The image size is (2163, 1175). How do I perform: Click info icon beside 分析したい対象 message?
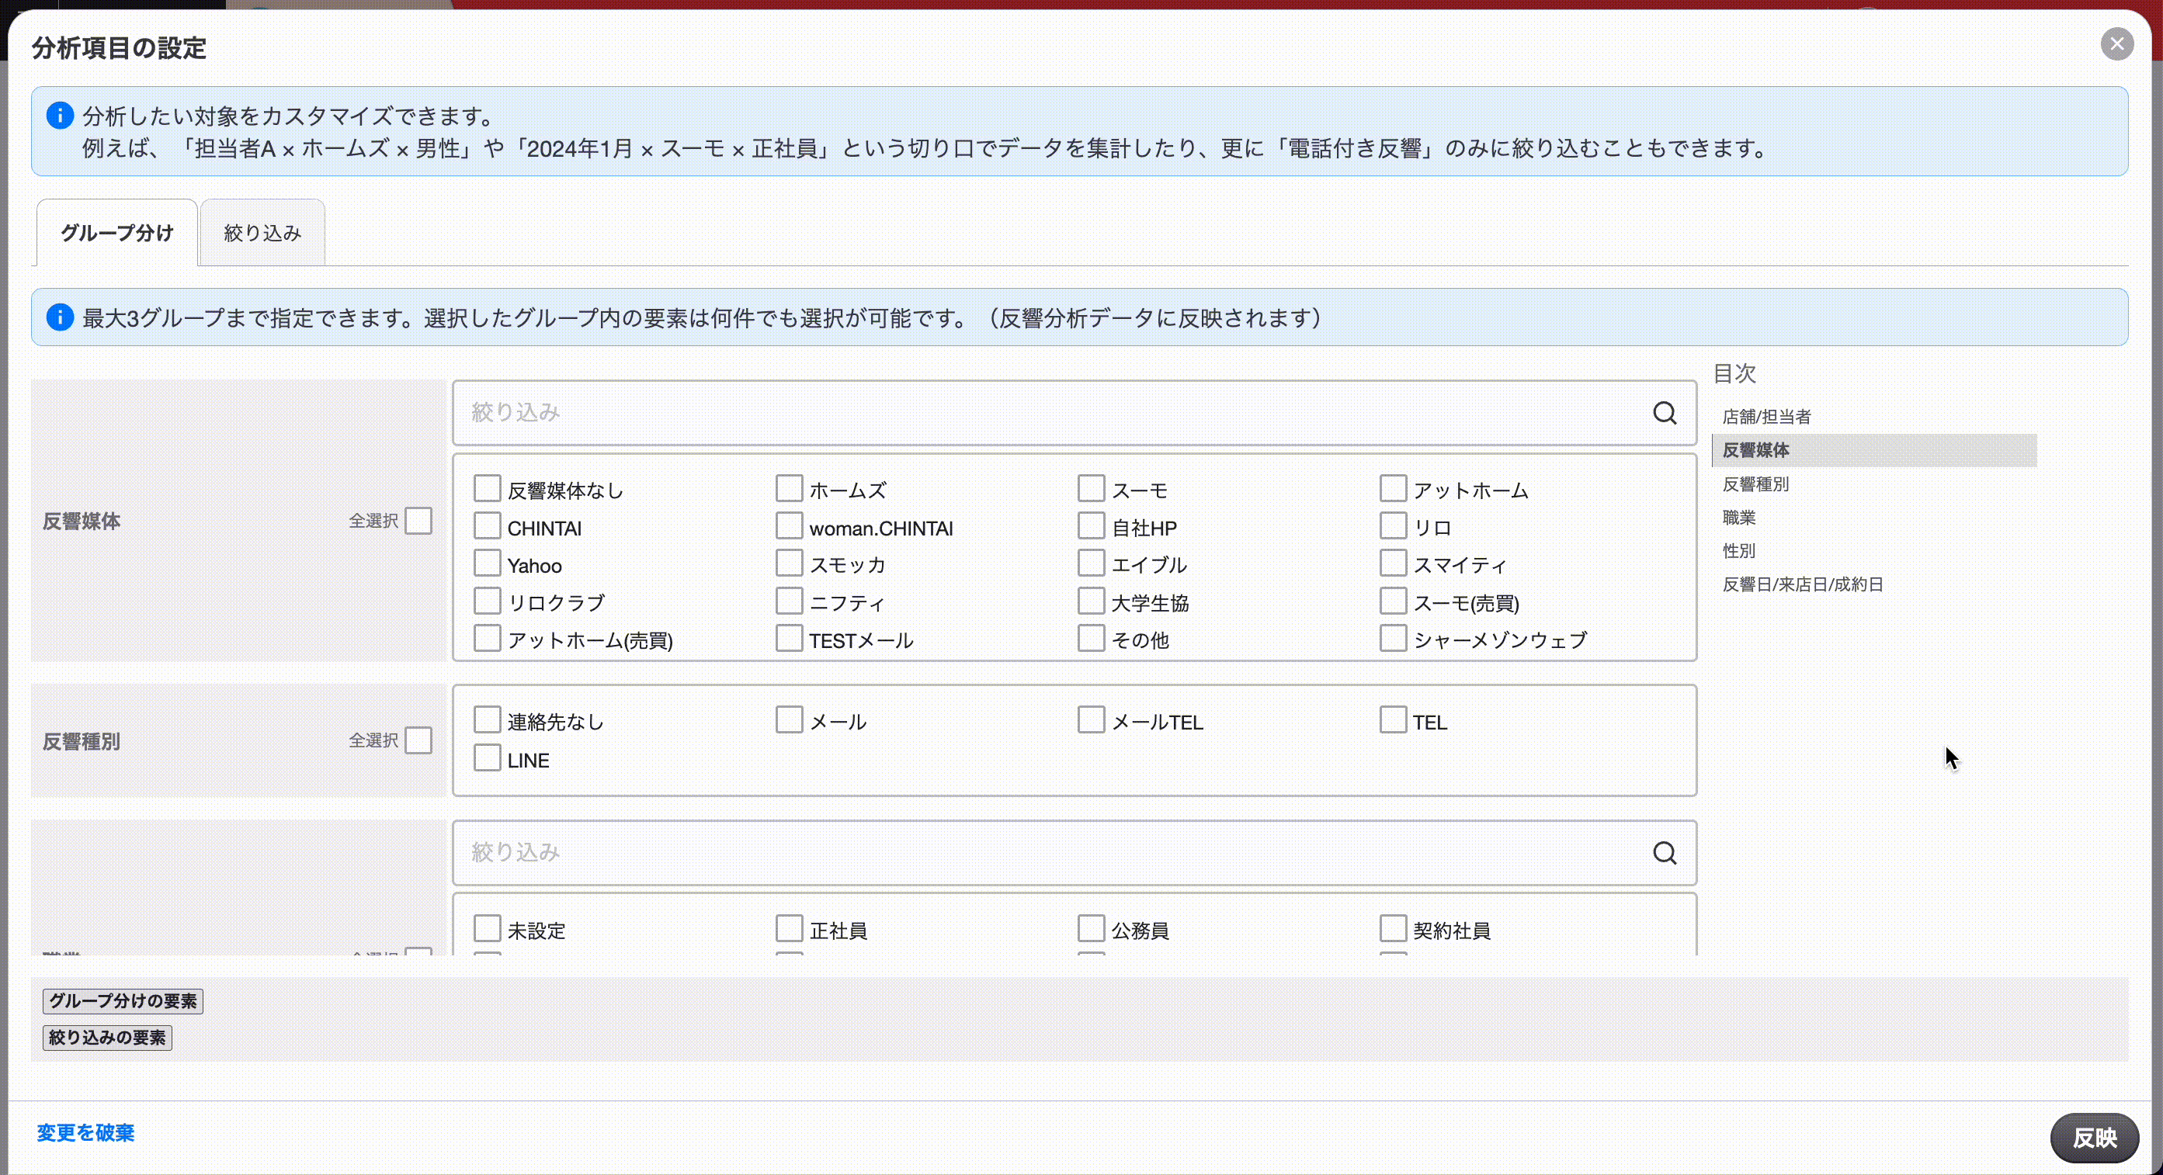(x=60, y=115)
